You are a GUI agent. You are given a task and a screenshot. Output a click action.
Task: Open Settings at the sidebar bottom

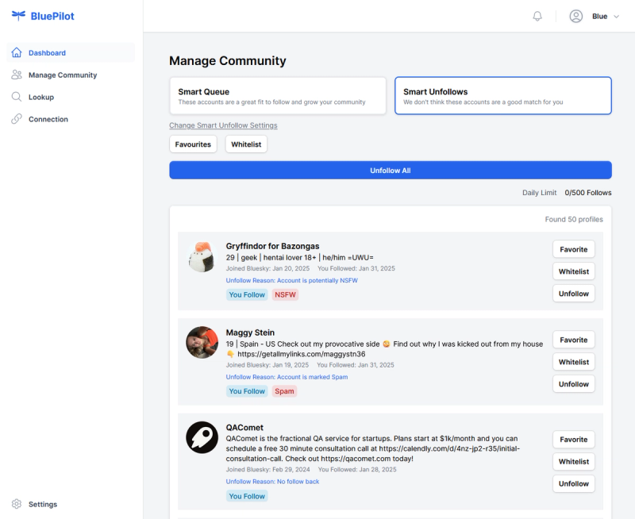tap(71, 504)
